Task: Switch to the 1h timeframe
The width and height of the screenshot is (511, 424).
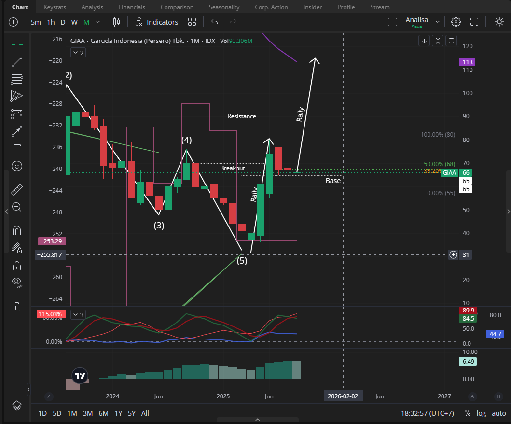Action: coord(51,22)
